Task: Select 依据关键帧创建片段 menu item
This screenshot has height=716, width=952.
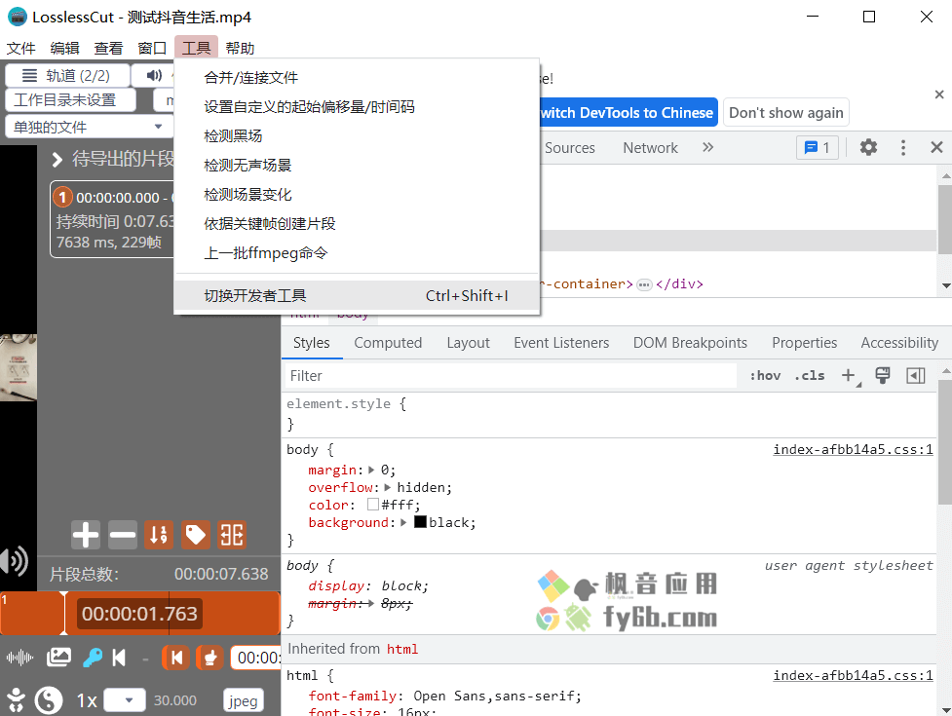Action: (357, 223)
